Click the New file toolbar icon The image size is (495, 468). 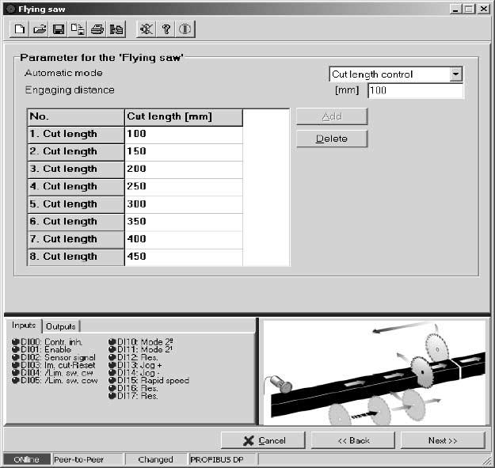pyautogui.click(x=20, y=29)
